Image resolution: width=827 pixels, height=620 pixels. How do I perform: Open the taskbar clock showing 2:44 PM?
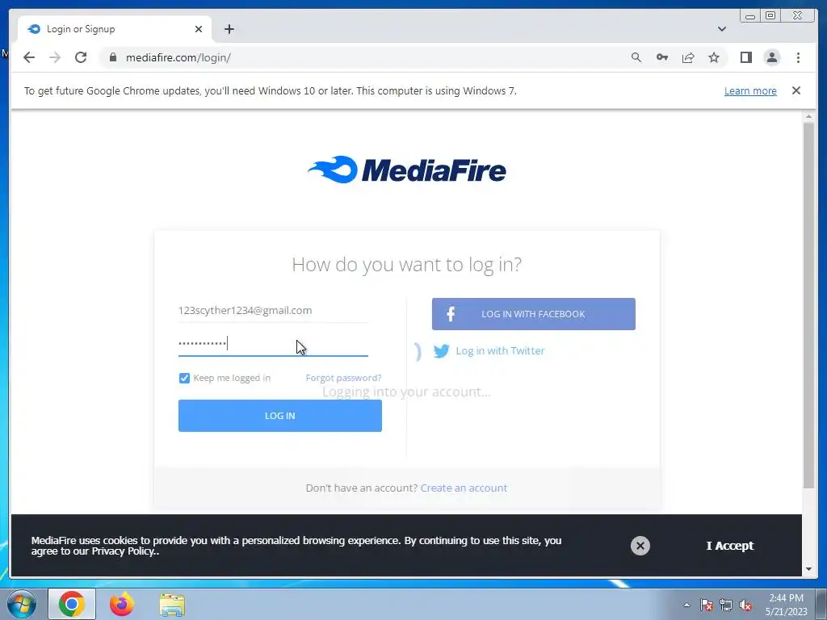coord(786,605)
